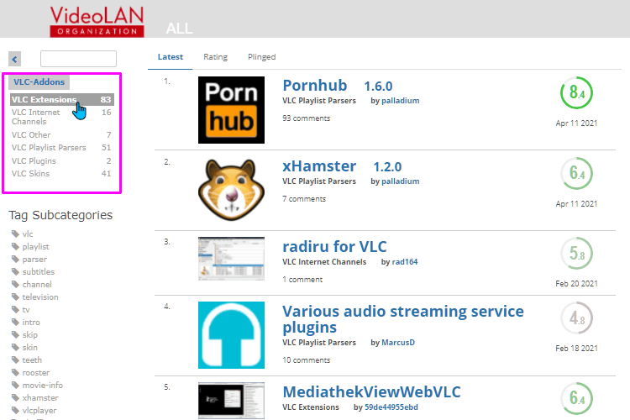This screenshot has height=420, width=630.
Task: Click the tag icon next to channel
Action: (16, 284)
